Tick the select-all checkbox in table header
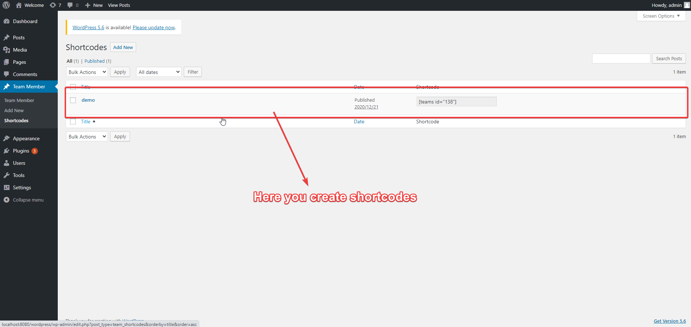The image size is (691, 327). [x=73, y=87]
